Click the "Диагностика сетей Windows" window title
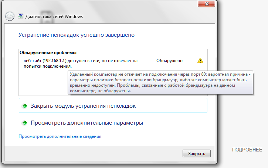 click(54, 17)
